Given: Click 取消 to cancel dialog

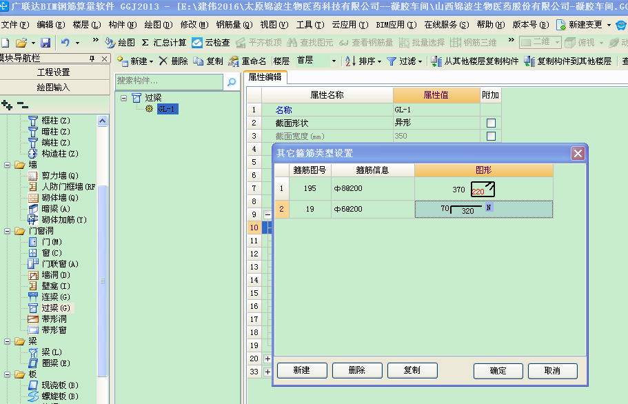Looking at the screenshot, I should tap(553, 371).
